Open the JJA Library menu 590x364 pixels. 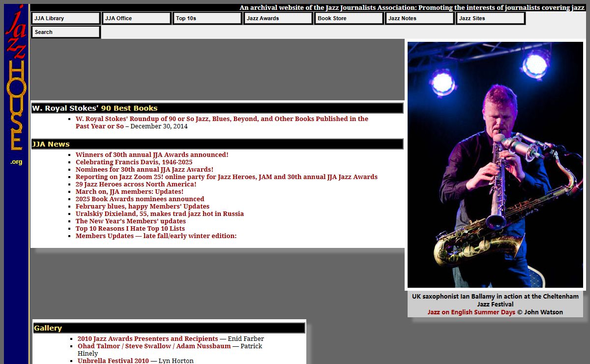(66, 18)
